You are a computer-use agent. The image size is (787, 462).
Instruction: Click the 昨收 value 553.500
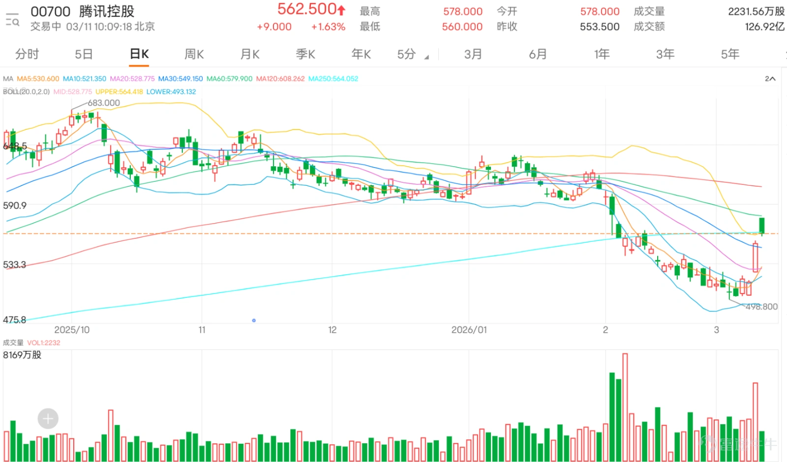tap(600, 27)
